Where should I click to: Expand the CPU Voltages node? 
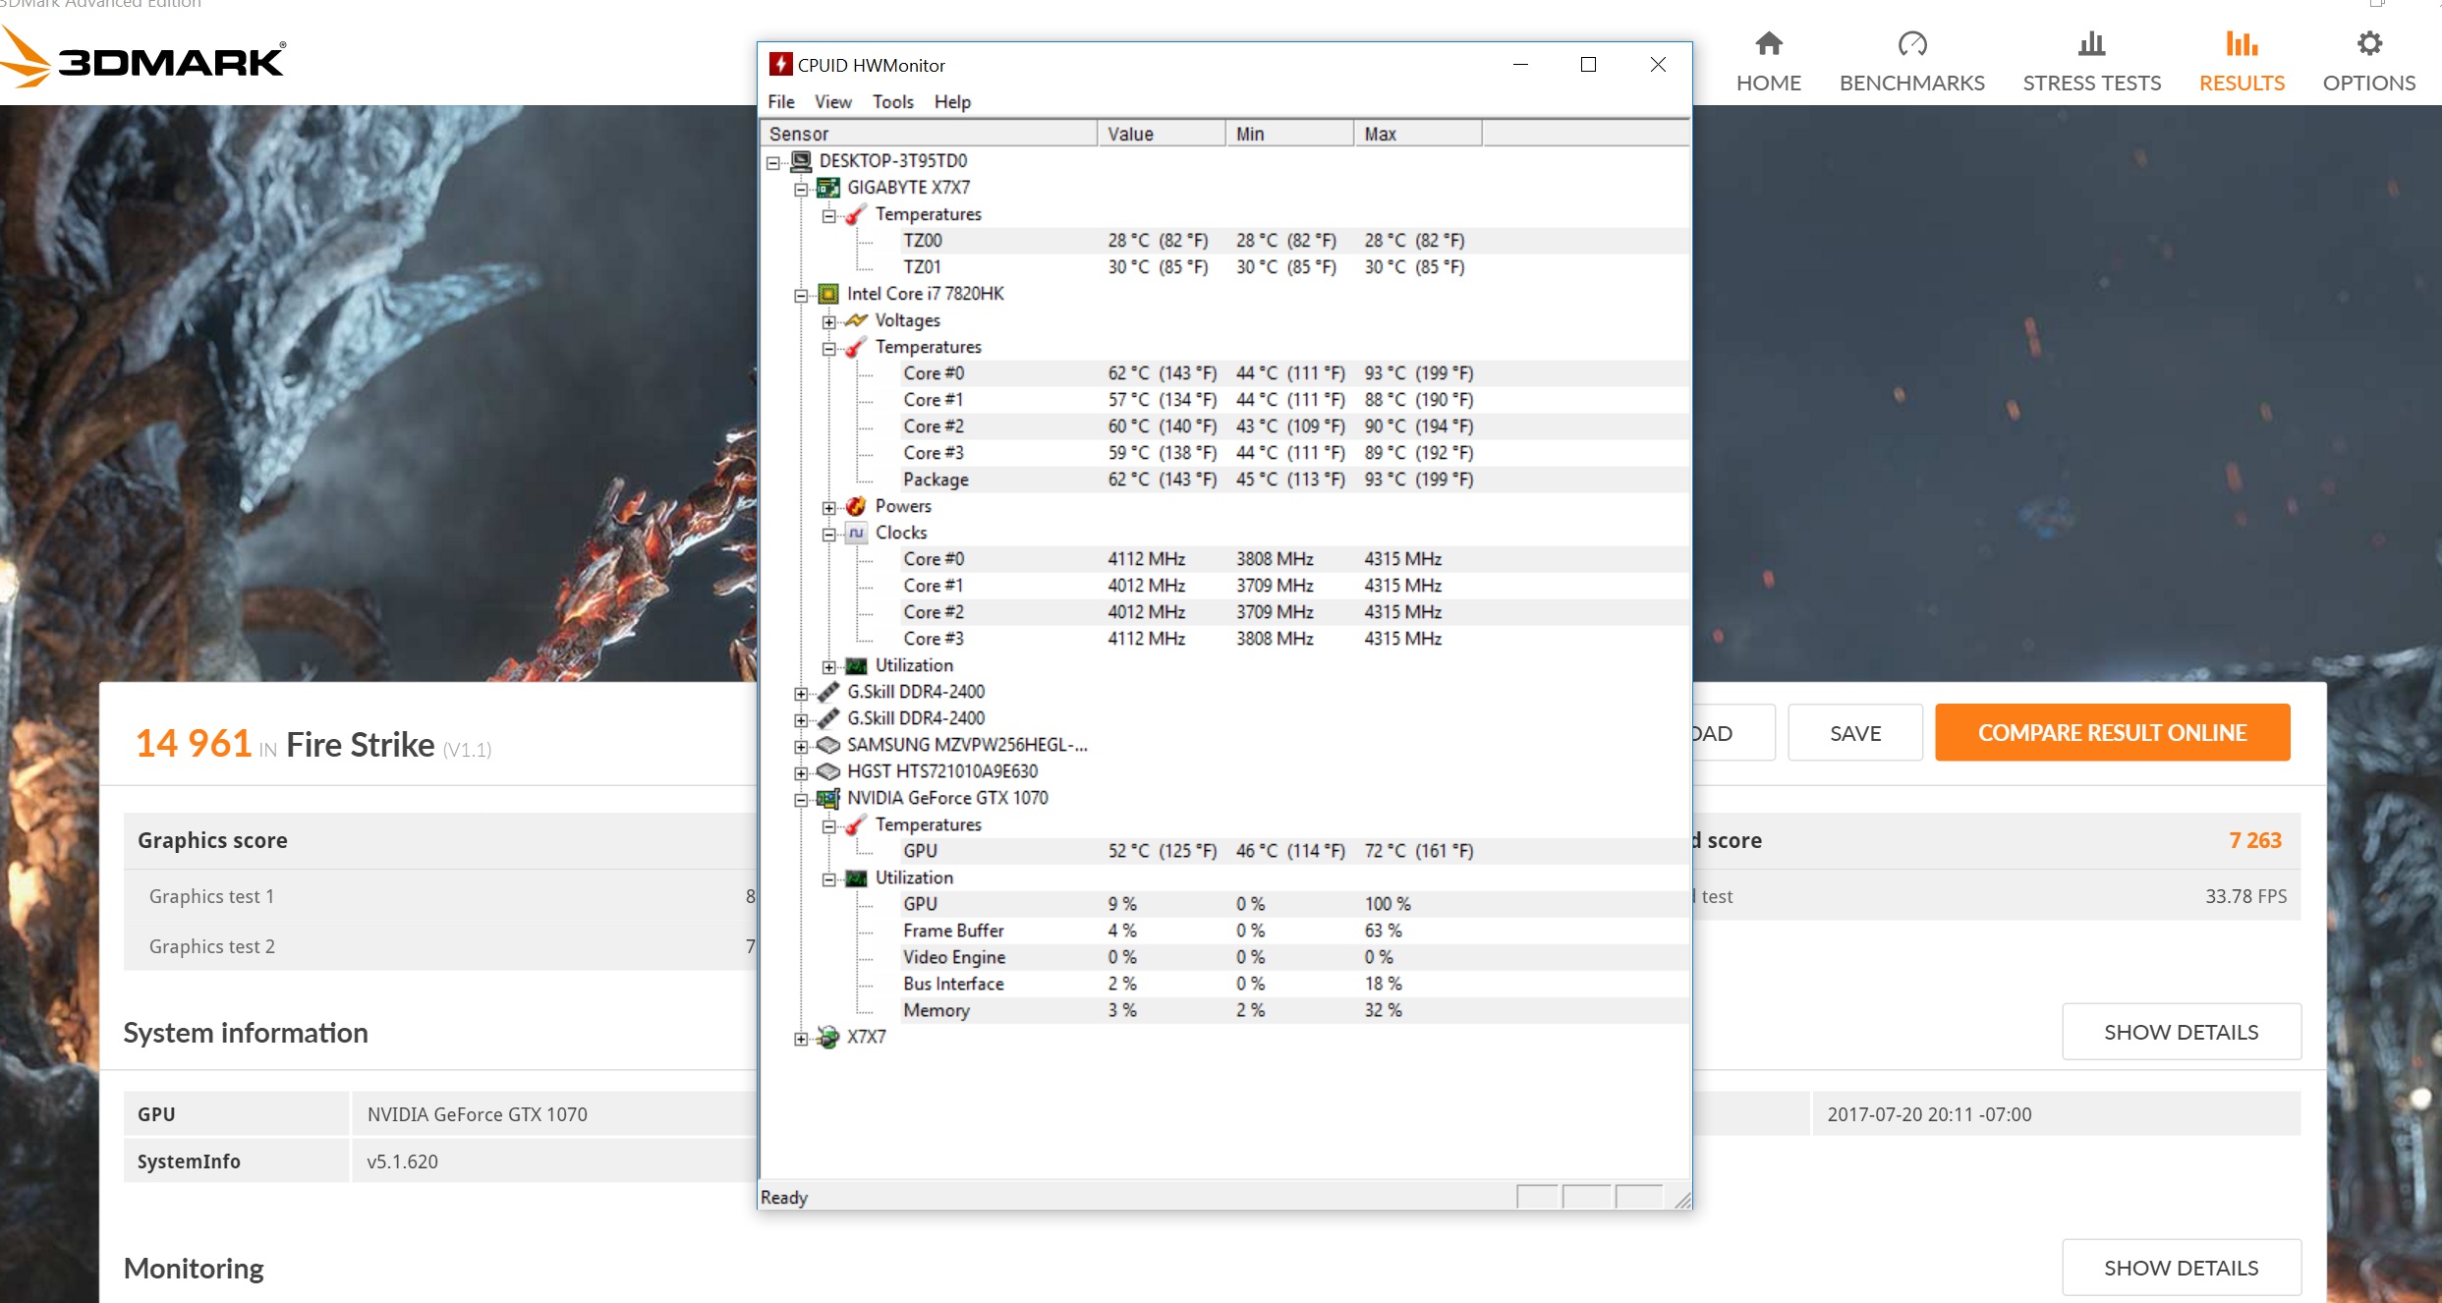pyautogui.click(x=829, y=321)
